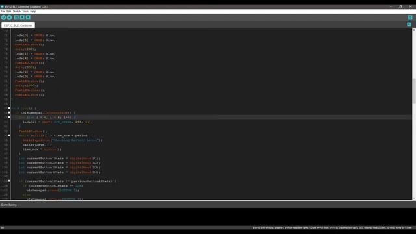Click the code line 'leds[4] = CRGB::Blue;'

click(35, 58)
